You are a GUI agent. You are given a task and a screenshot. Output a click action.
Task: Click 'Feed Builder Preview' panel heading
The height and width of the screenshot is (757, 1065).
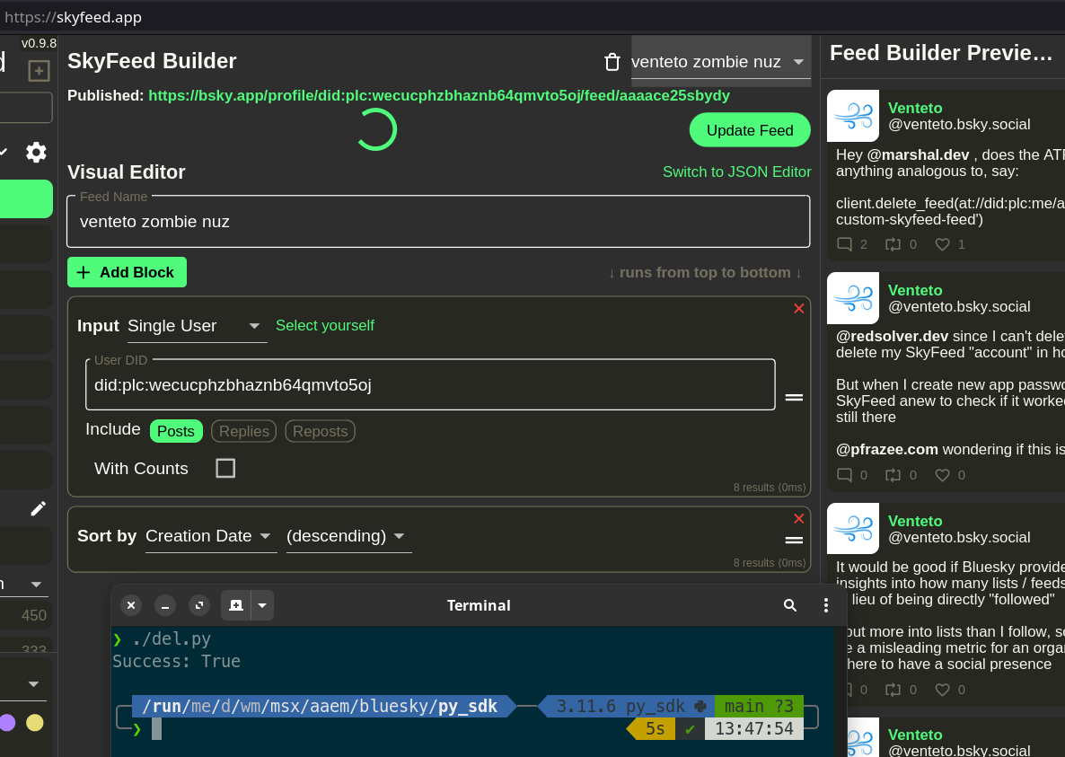[941, 53]
